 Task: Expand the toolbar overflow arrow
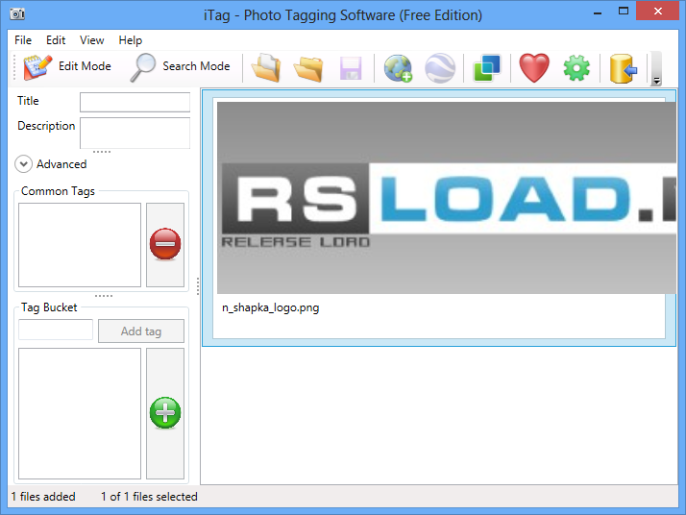(656, 68)
